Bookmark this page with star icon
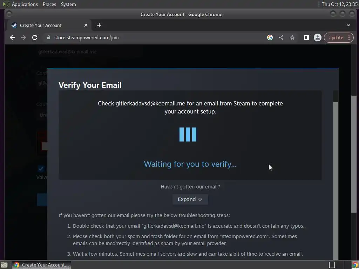Screen dimensions: 359x269 [x=292, y=37]
